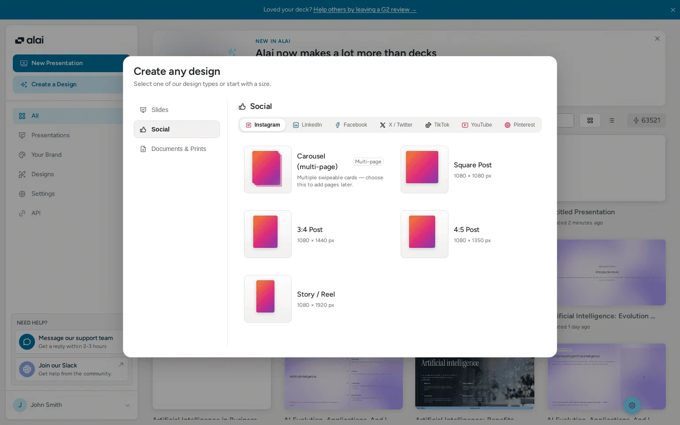Choose the Carousel multi-page thumbnail
The width and height of the screenshot is (680, 425).
[x=268, y=170]
